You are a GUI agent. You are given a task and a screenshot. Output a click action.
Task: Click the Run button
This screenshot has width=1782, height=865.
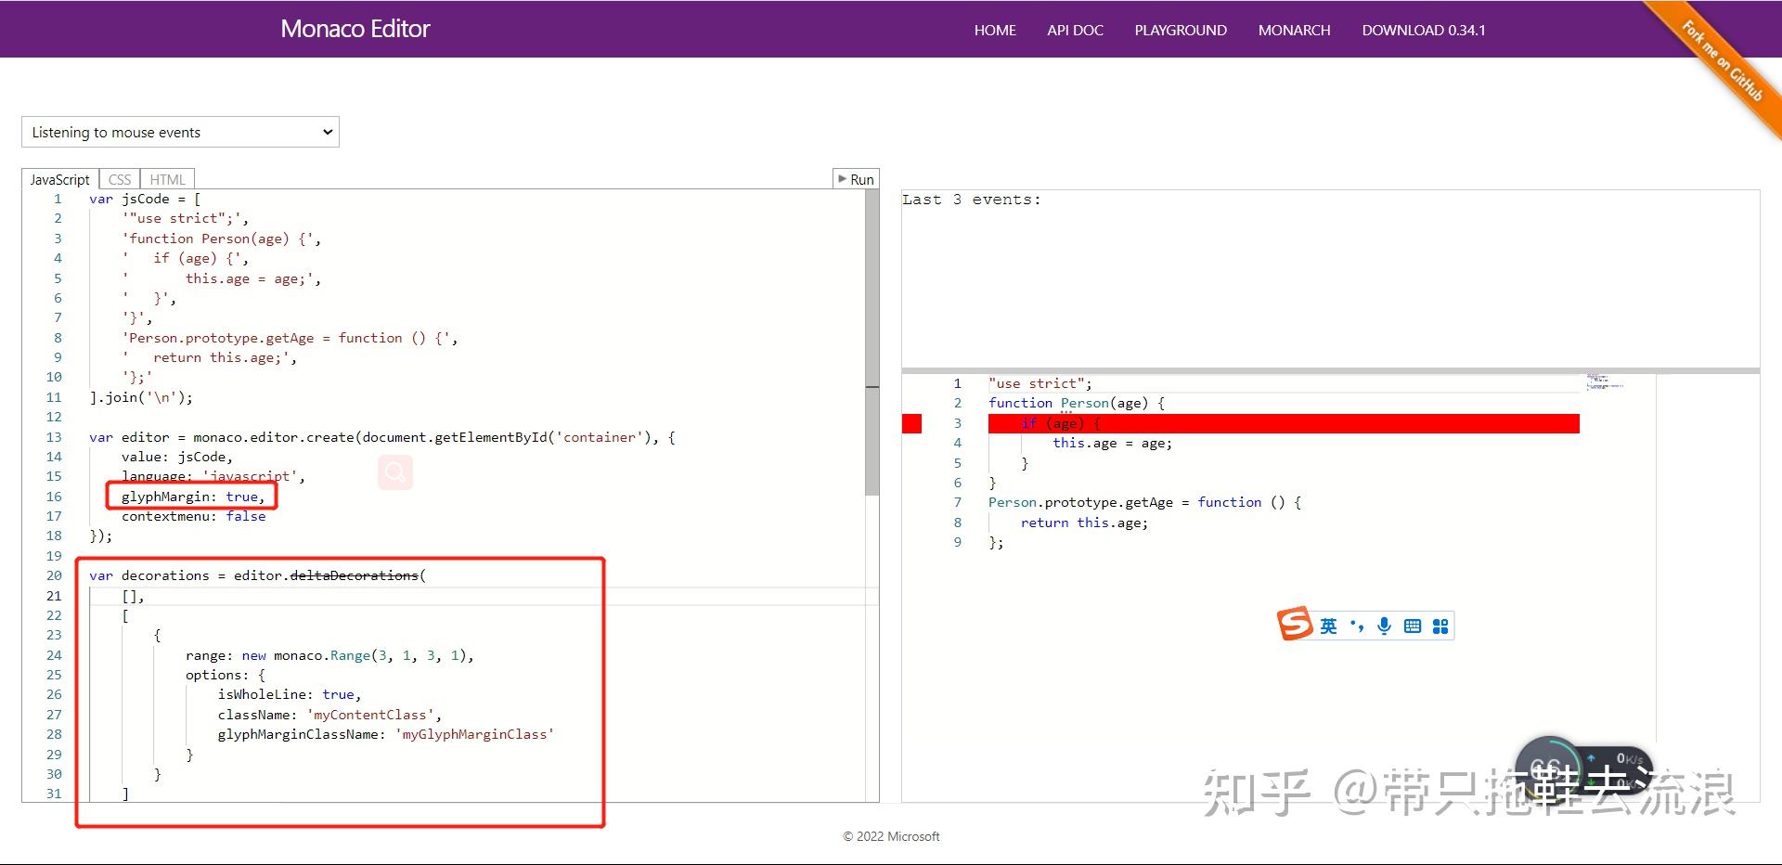tap(856, 178)
